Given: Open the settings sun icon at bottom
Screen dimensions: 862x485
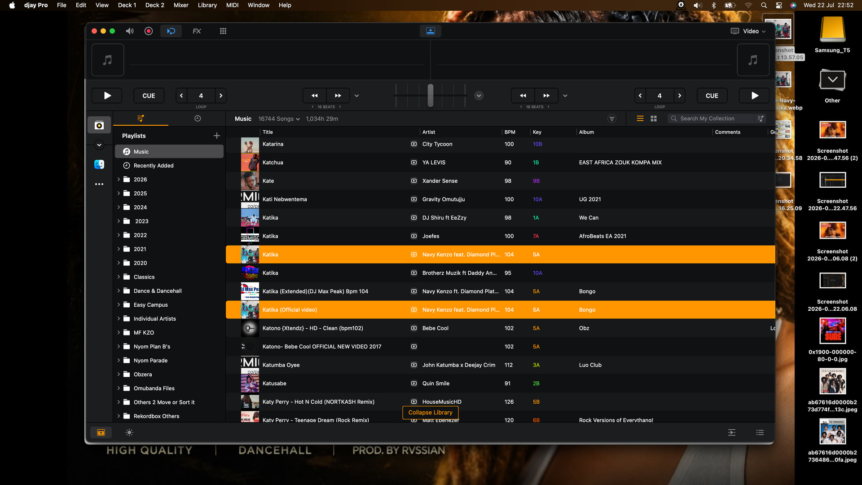Looking at the screenshot, I should click(129, 432).
